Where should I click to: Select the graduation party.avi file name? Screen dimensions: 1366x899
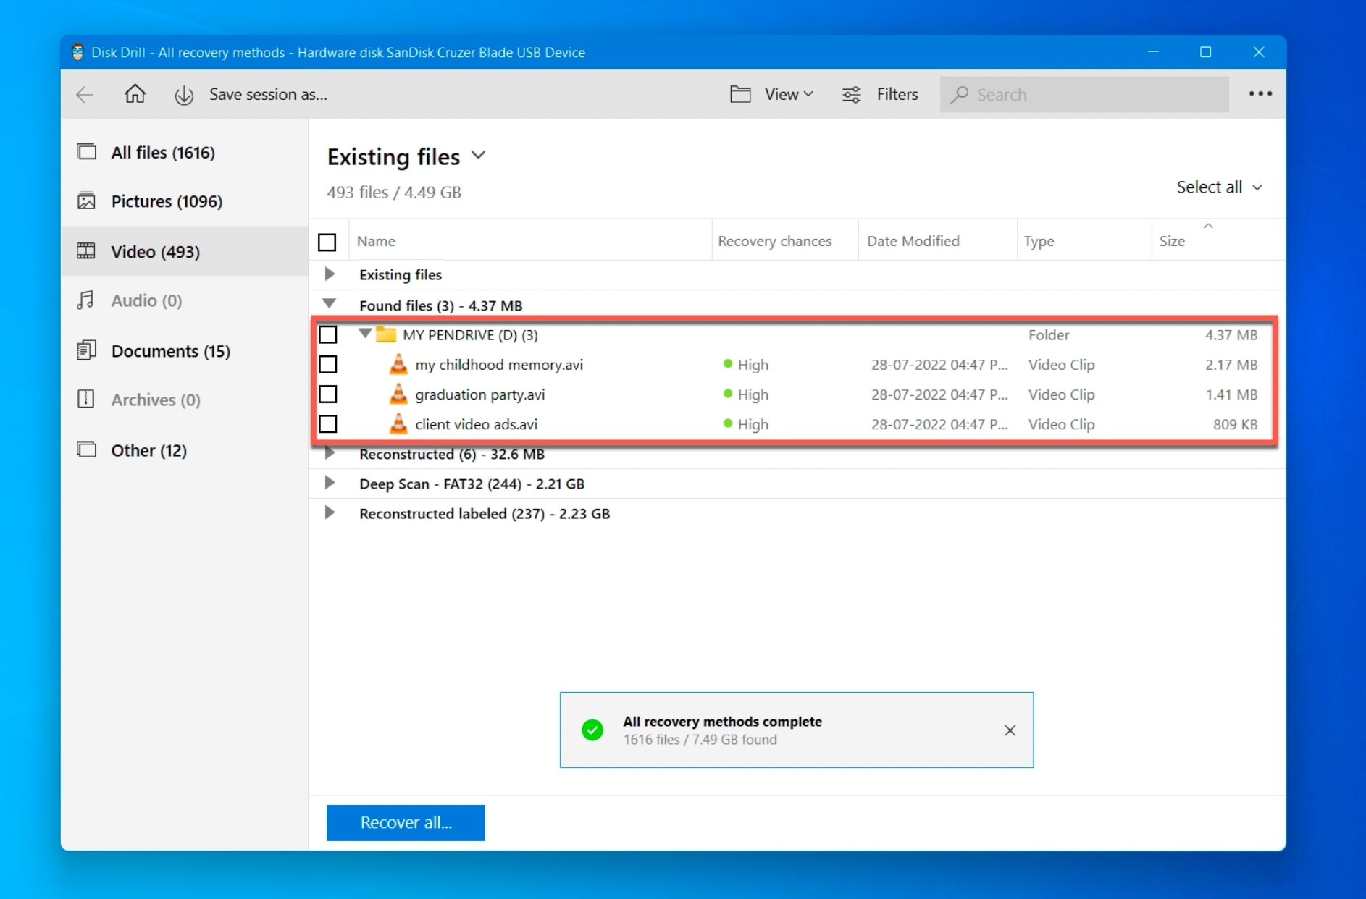pos(479,394)
